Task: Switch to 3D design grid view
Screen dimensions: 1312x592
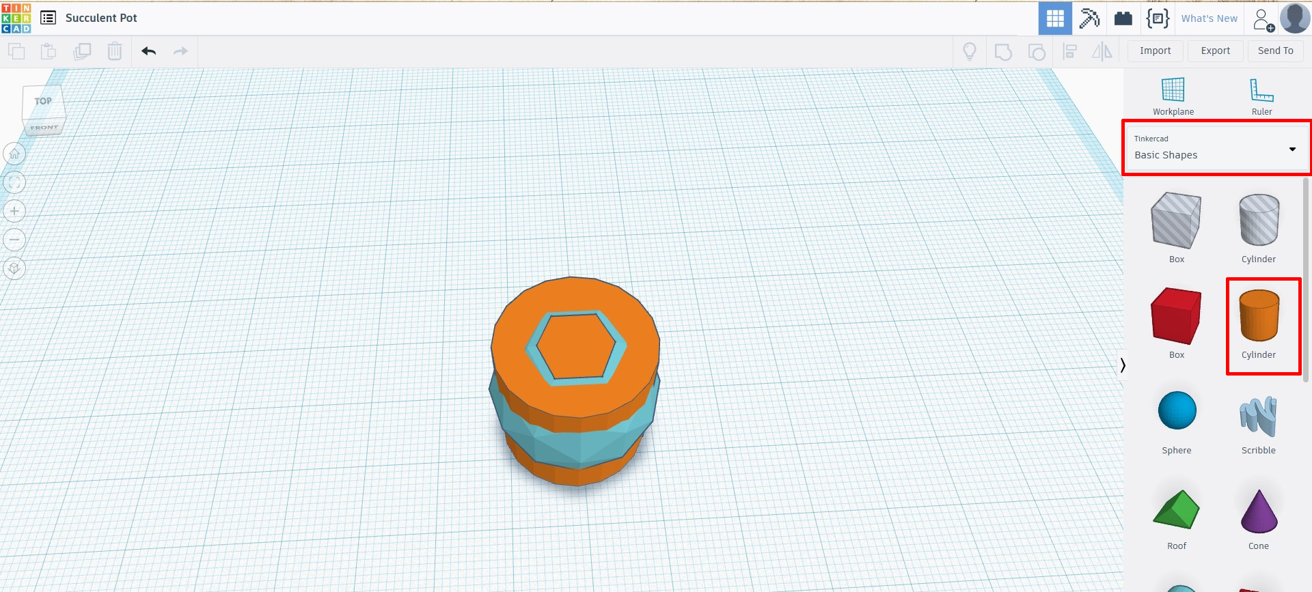Action: pos(1055,18)
